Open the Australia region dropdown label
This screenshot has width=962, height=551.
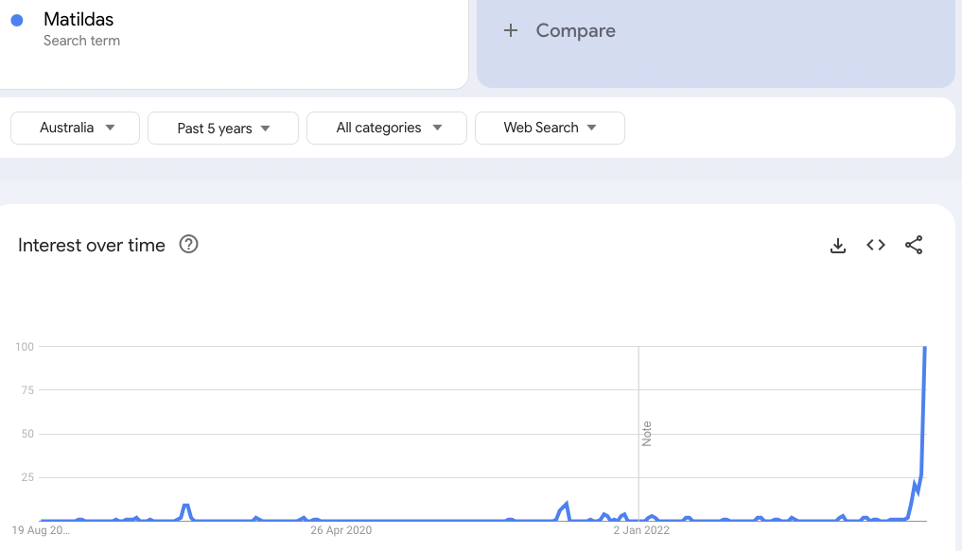click(x=66, y=128)
